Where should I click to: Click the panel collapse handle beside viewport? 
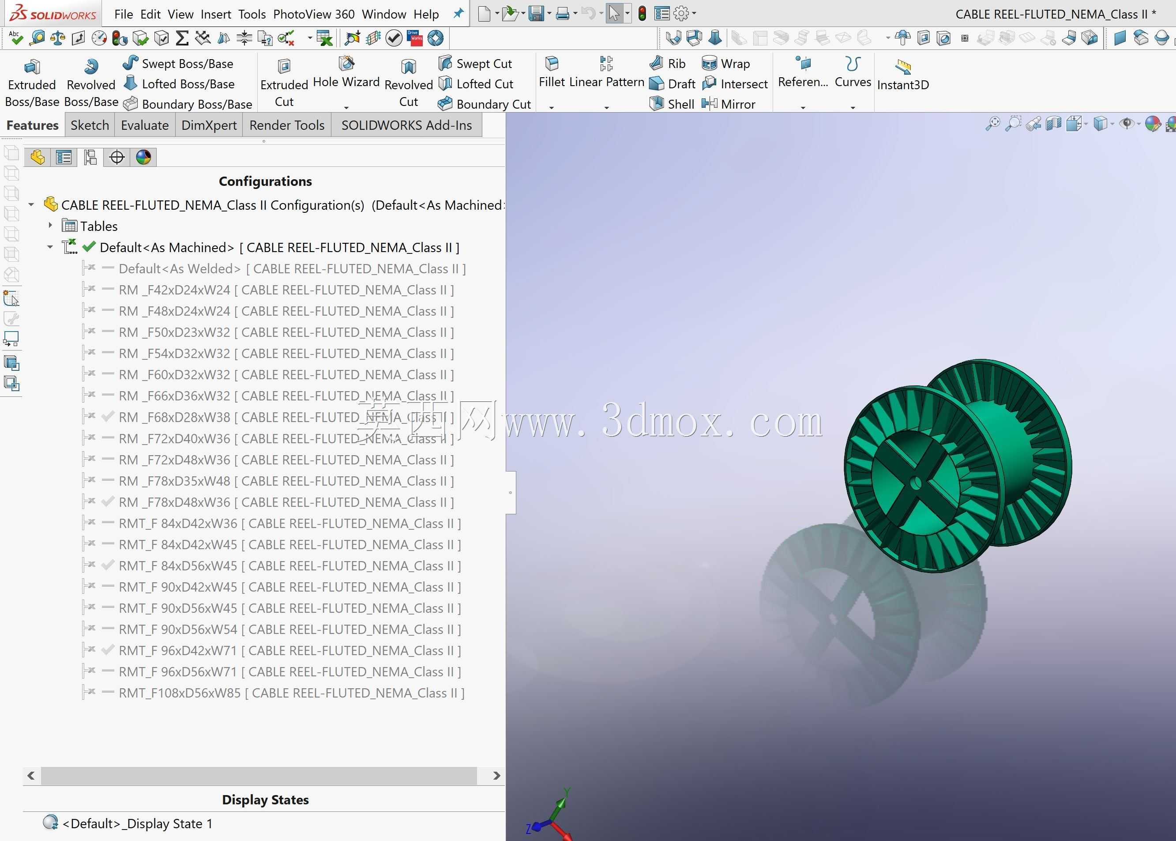[511, 493]
